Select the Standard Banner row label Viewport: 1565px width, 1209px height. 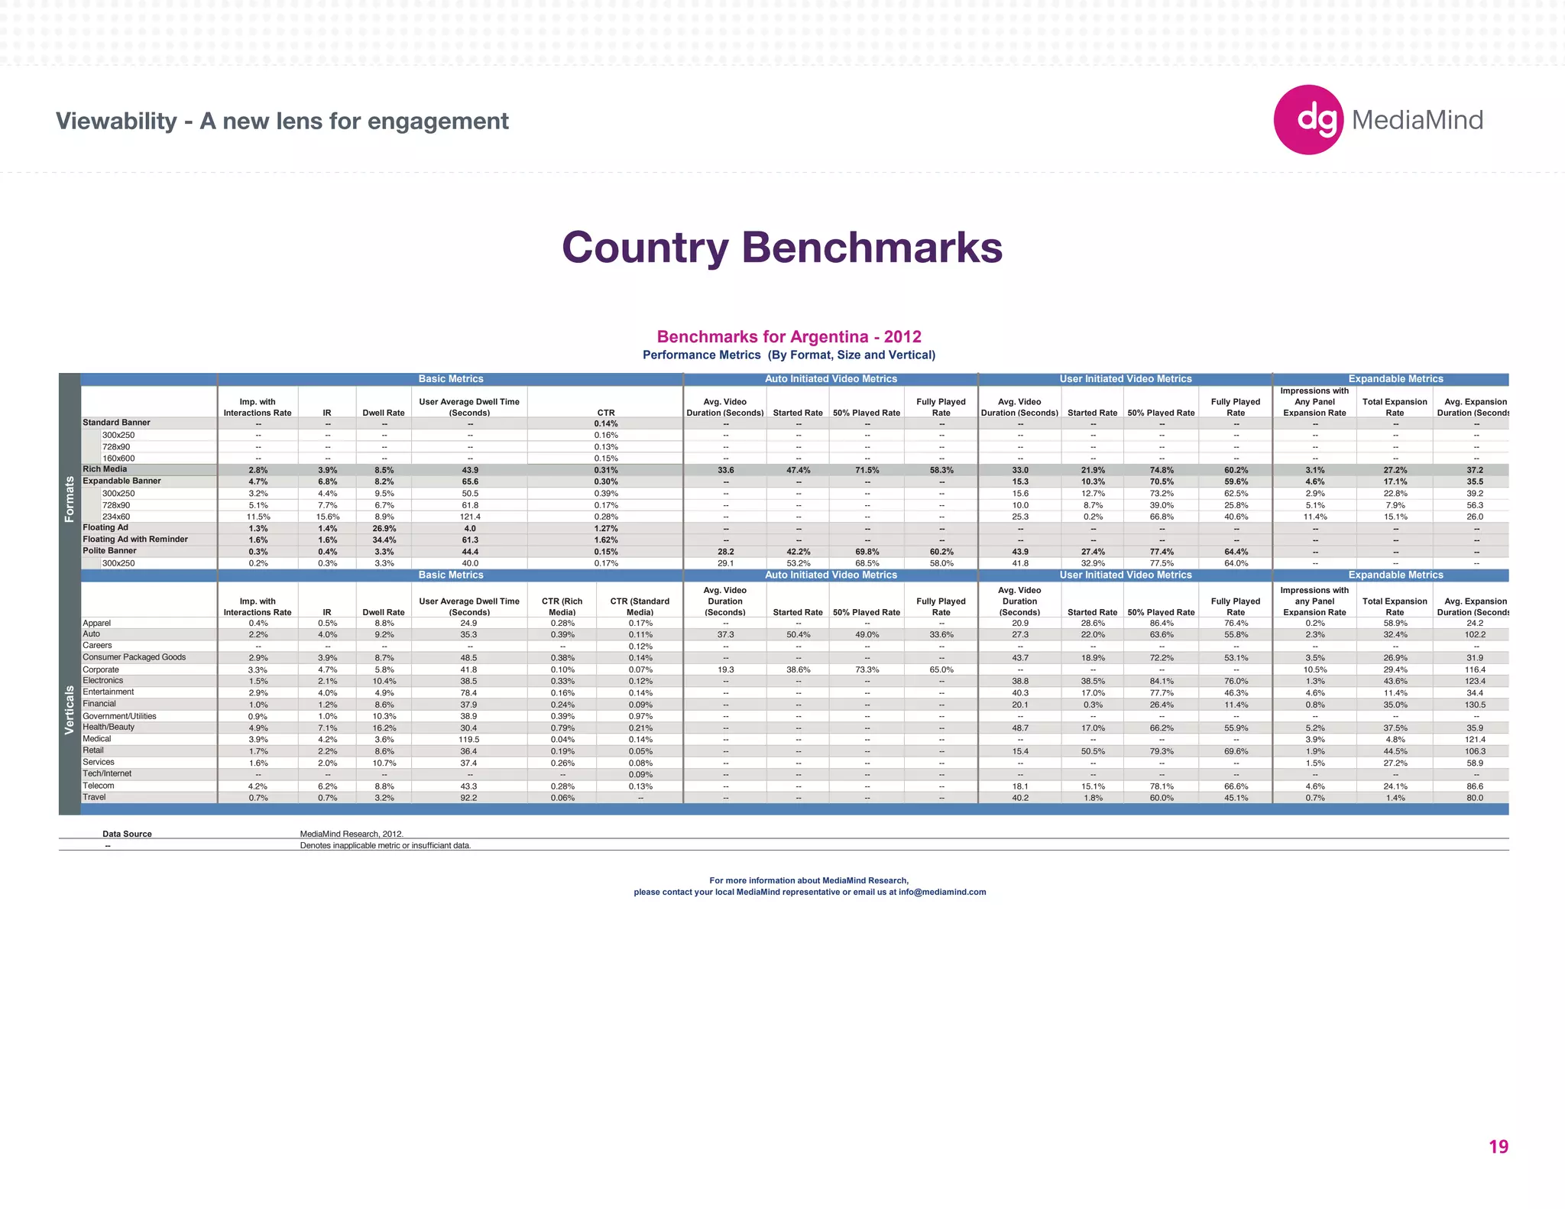pos(116,423)
